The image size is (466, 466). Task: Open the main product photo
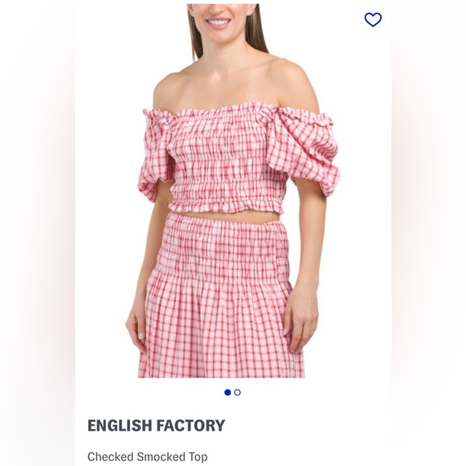(233, 190)
